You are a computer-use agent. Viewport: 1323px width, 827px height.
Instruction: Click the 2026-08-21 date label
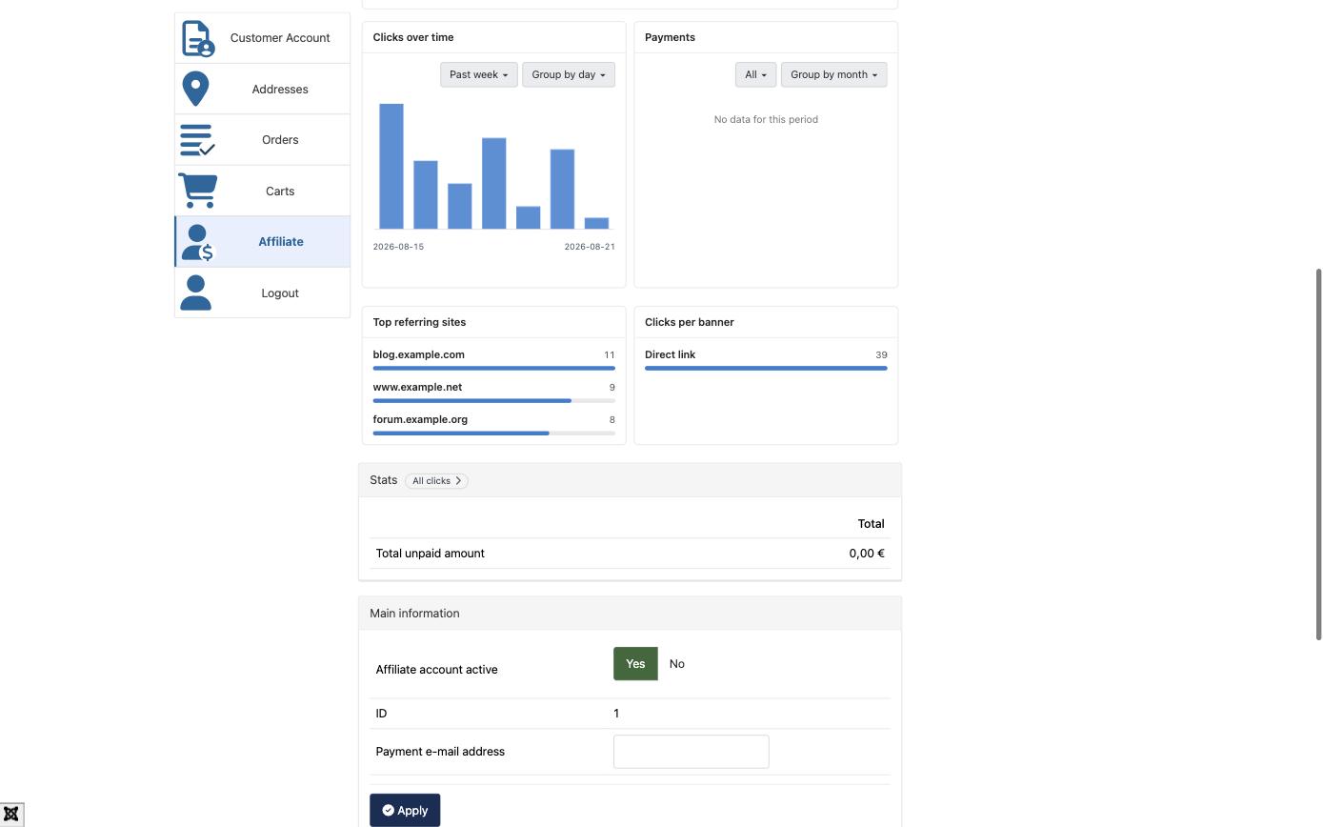click(x=590, y=247)
